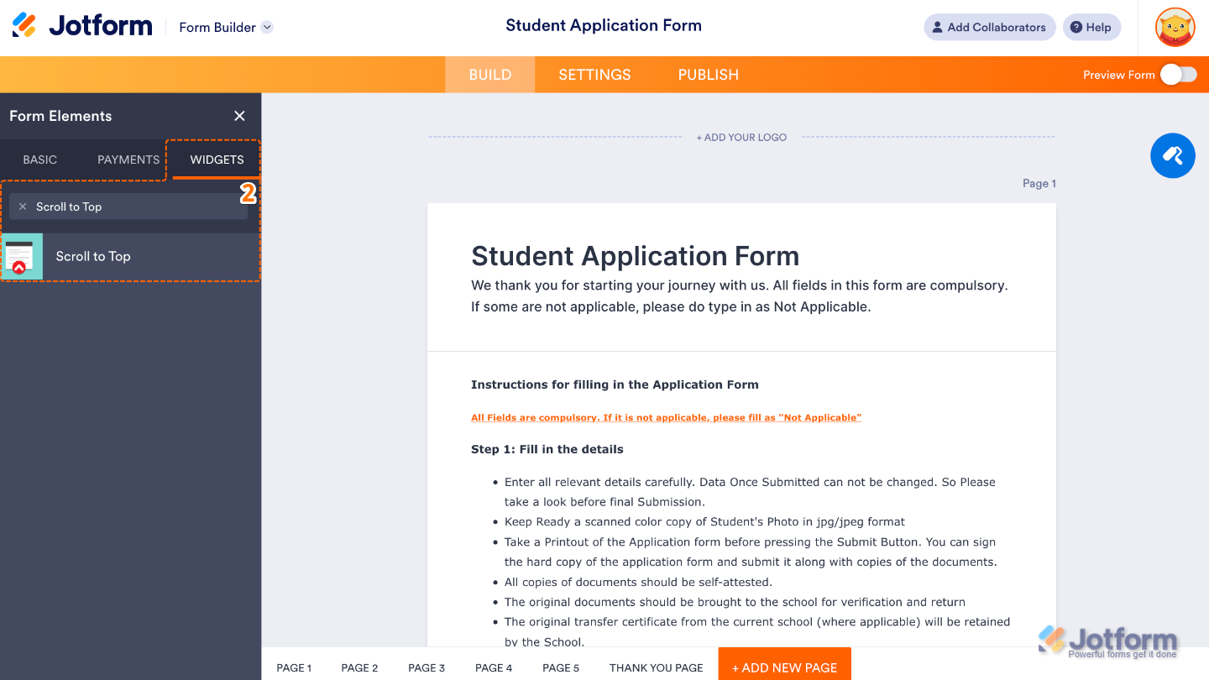Viewport: 1209px width, 680px height.
Task: Click the compulsory fields underlined link
Action: [x=666, y=417]
